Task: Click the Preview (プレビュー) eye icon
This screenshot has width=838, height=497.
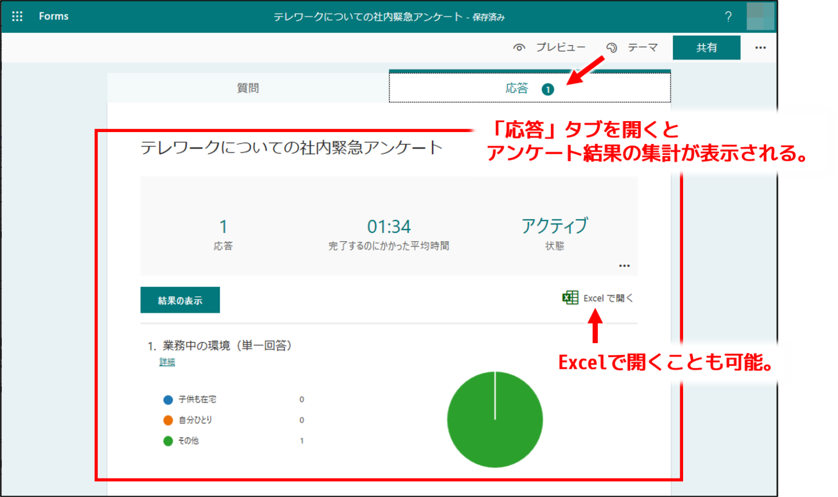Action: [x=518, y=47]
